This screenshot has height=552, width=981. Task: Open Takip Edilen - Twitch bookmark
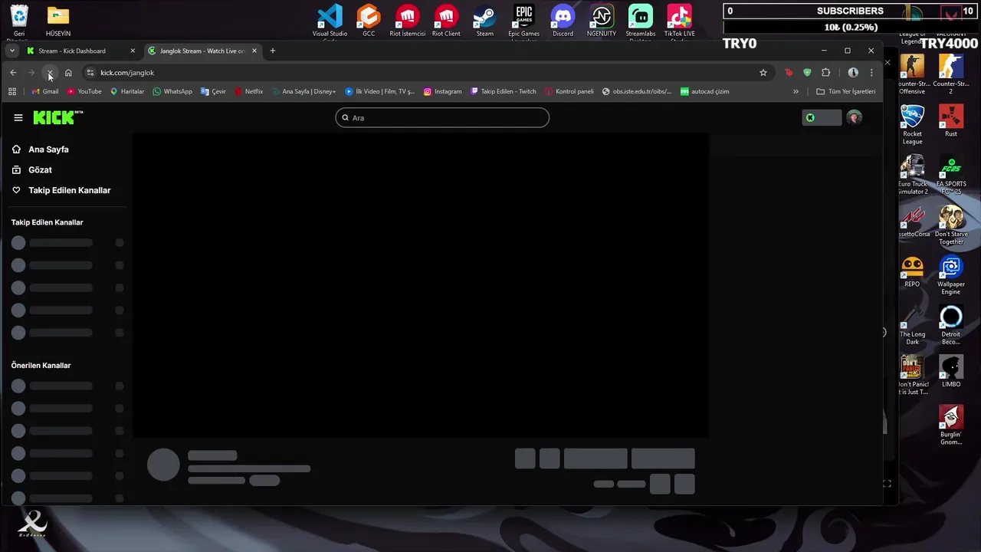(x=503, y=91)
